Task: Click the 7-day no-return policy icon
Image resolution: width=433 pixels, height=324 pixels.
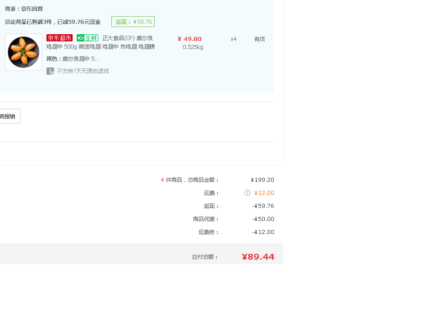Action: pyautogui.click(x=50, y=71)
